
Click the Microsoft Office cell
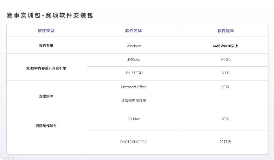pos(134,87)
